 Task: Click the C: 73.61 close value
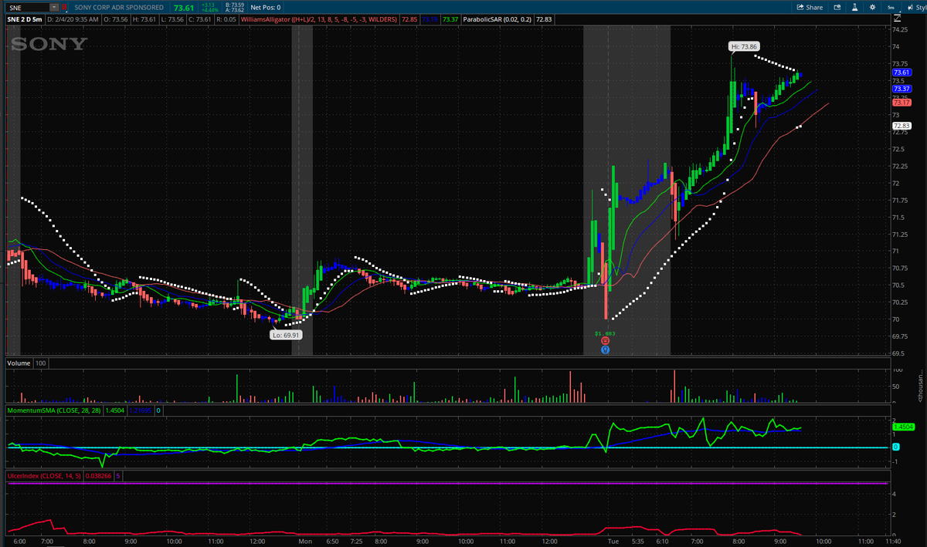200,18
